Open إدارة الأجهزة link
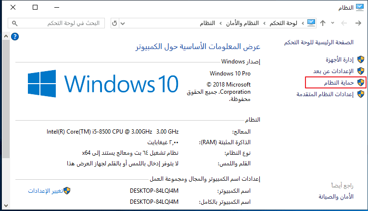The width and height of the screenshot is (368, 211). (339, 60)
